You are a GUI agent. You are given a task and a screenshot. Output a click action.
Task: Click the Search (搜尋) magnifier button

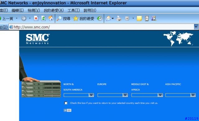(x=63, y=19)
